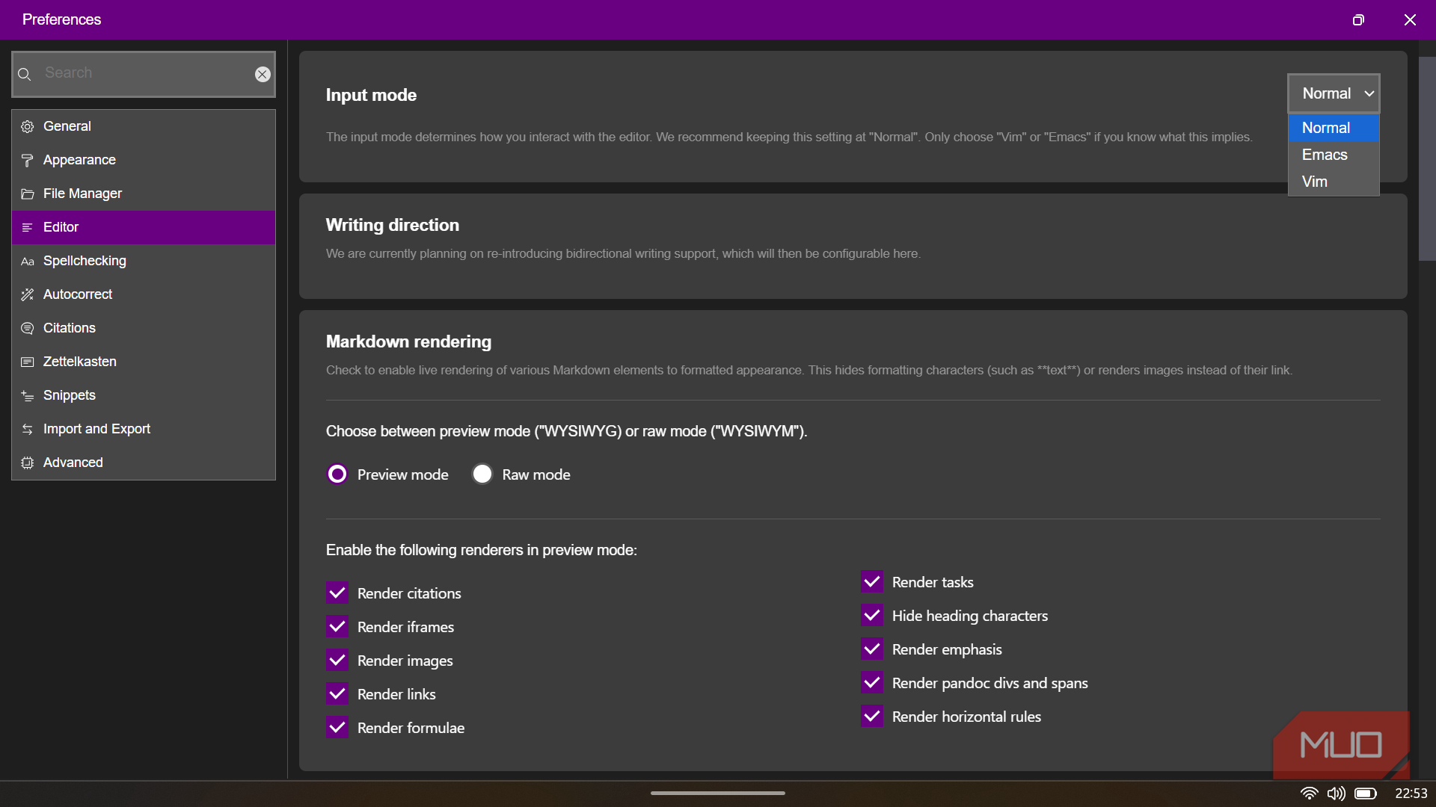Click the Advanced chip icon
This screenshot has width=1436, height=807.
tap(28, 463)
